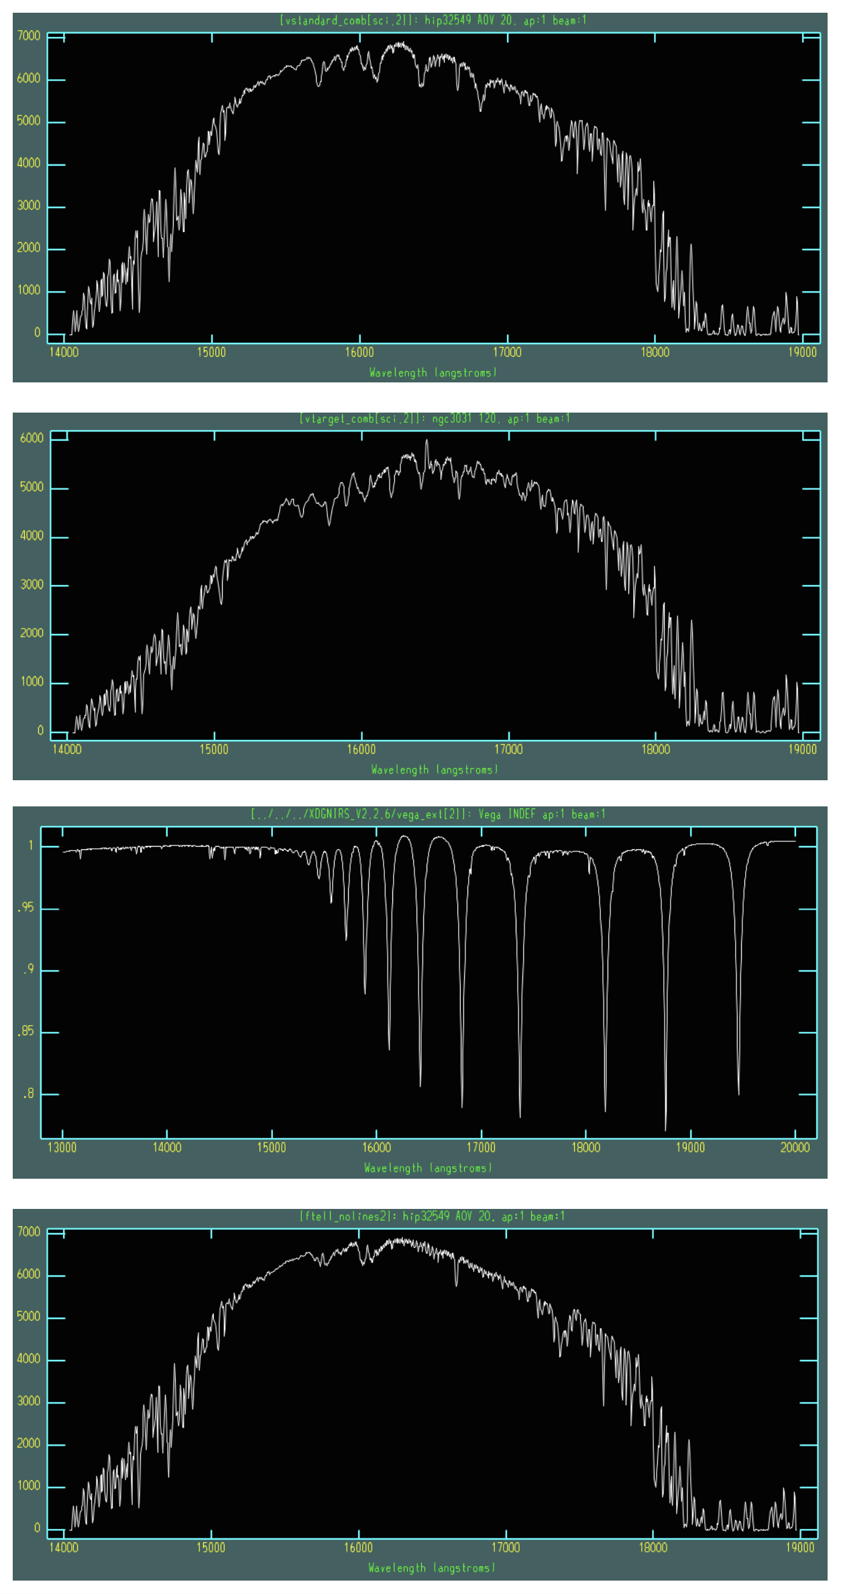Click the 7000 y-axis label in vstandard_comb plot
Viewport: 841px width, 1594px height.
click(29, 36)
